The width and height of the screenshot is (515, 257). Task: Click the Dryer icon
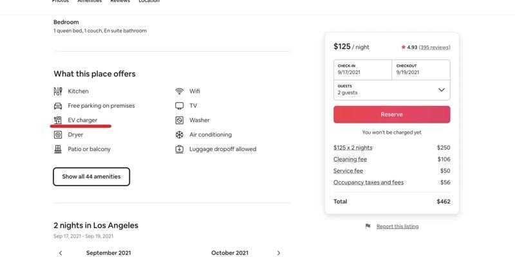tap(58, 135)
